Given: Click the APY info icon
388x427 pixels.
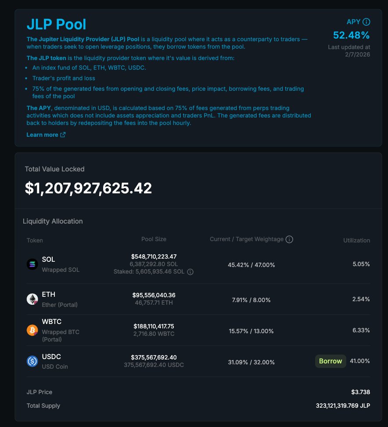Looking at the screenshot, I should coord(366,22).
